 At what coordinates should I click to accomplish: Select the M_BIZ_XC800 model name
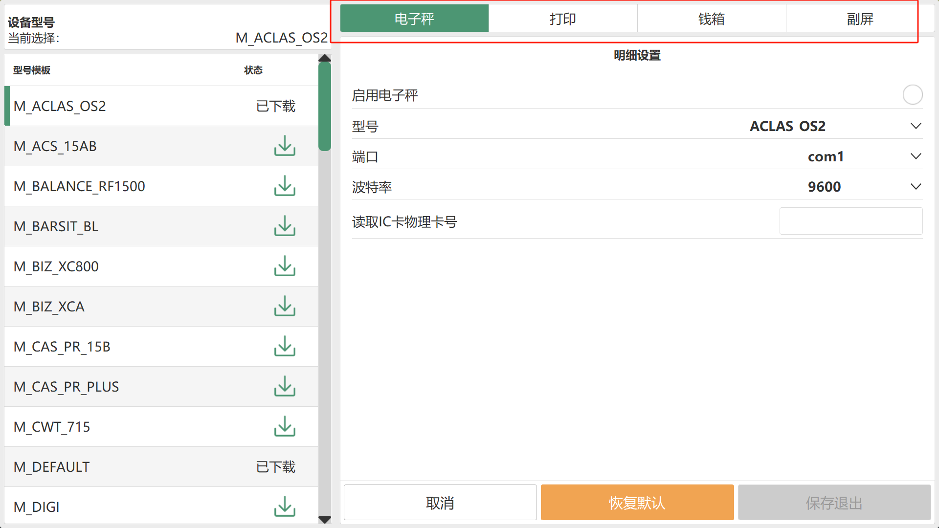tap(56, 266)
